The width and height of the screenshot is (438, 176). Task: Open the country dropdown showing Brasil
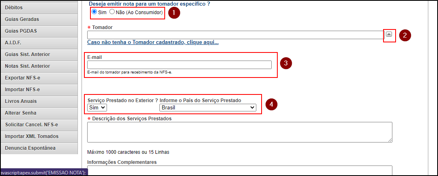pos(207,107)
